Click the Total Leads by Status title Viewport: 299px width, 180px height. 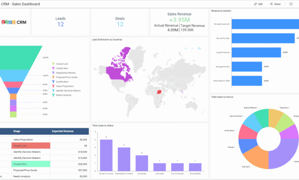[x=103, y=126]
